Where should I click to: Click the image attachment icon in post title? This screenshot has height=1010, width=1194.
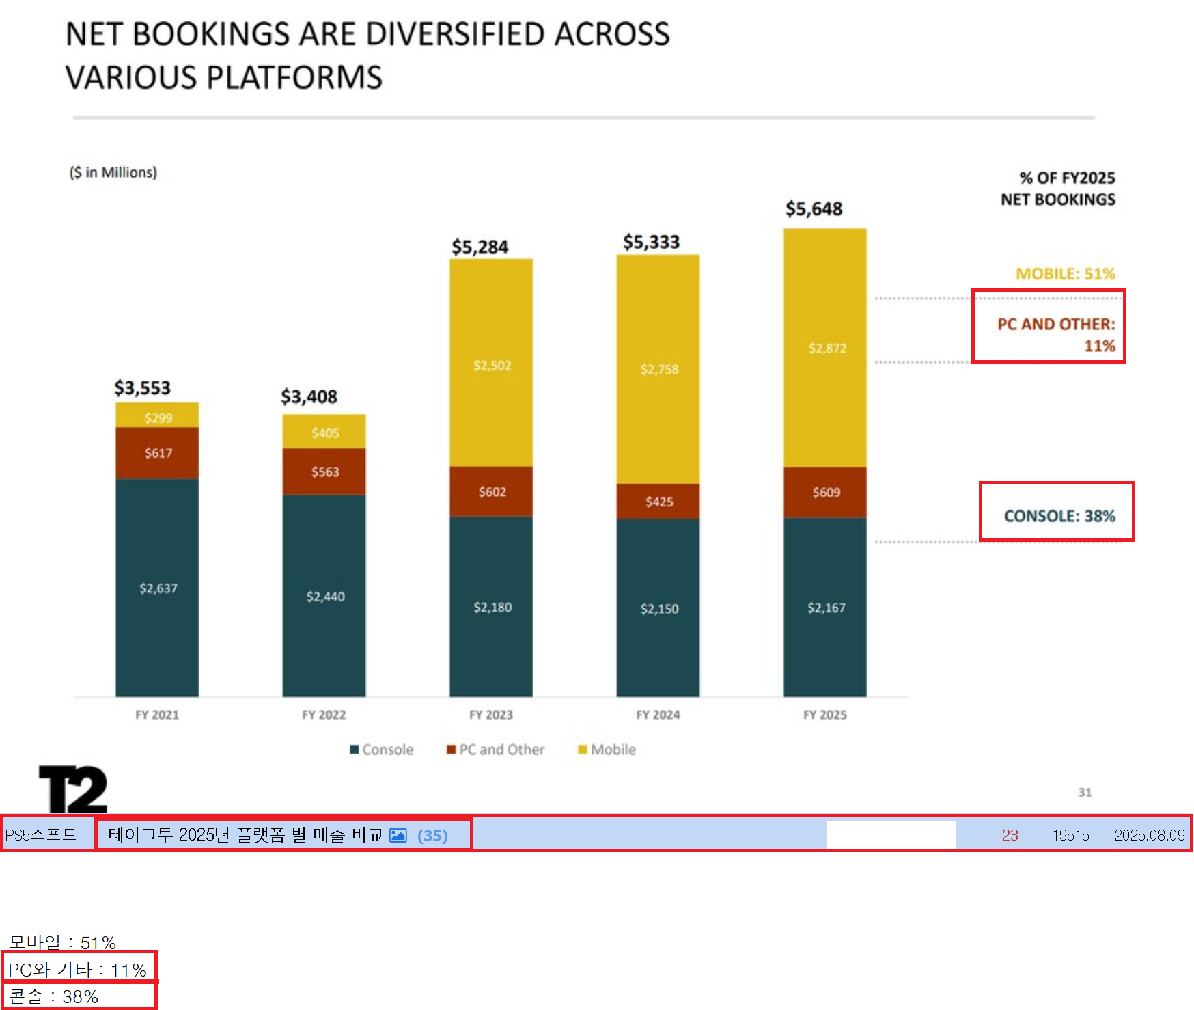pyautogui.click(x=398, y=835)
